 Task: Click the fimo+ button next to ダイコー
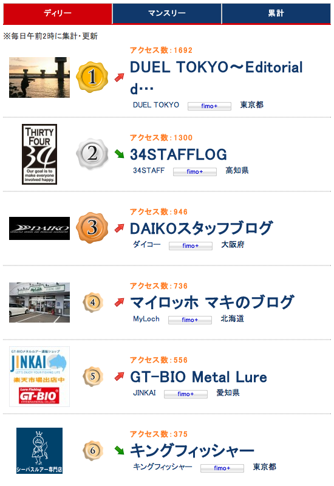pyautogui.click(x=191, y=246)
